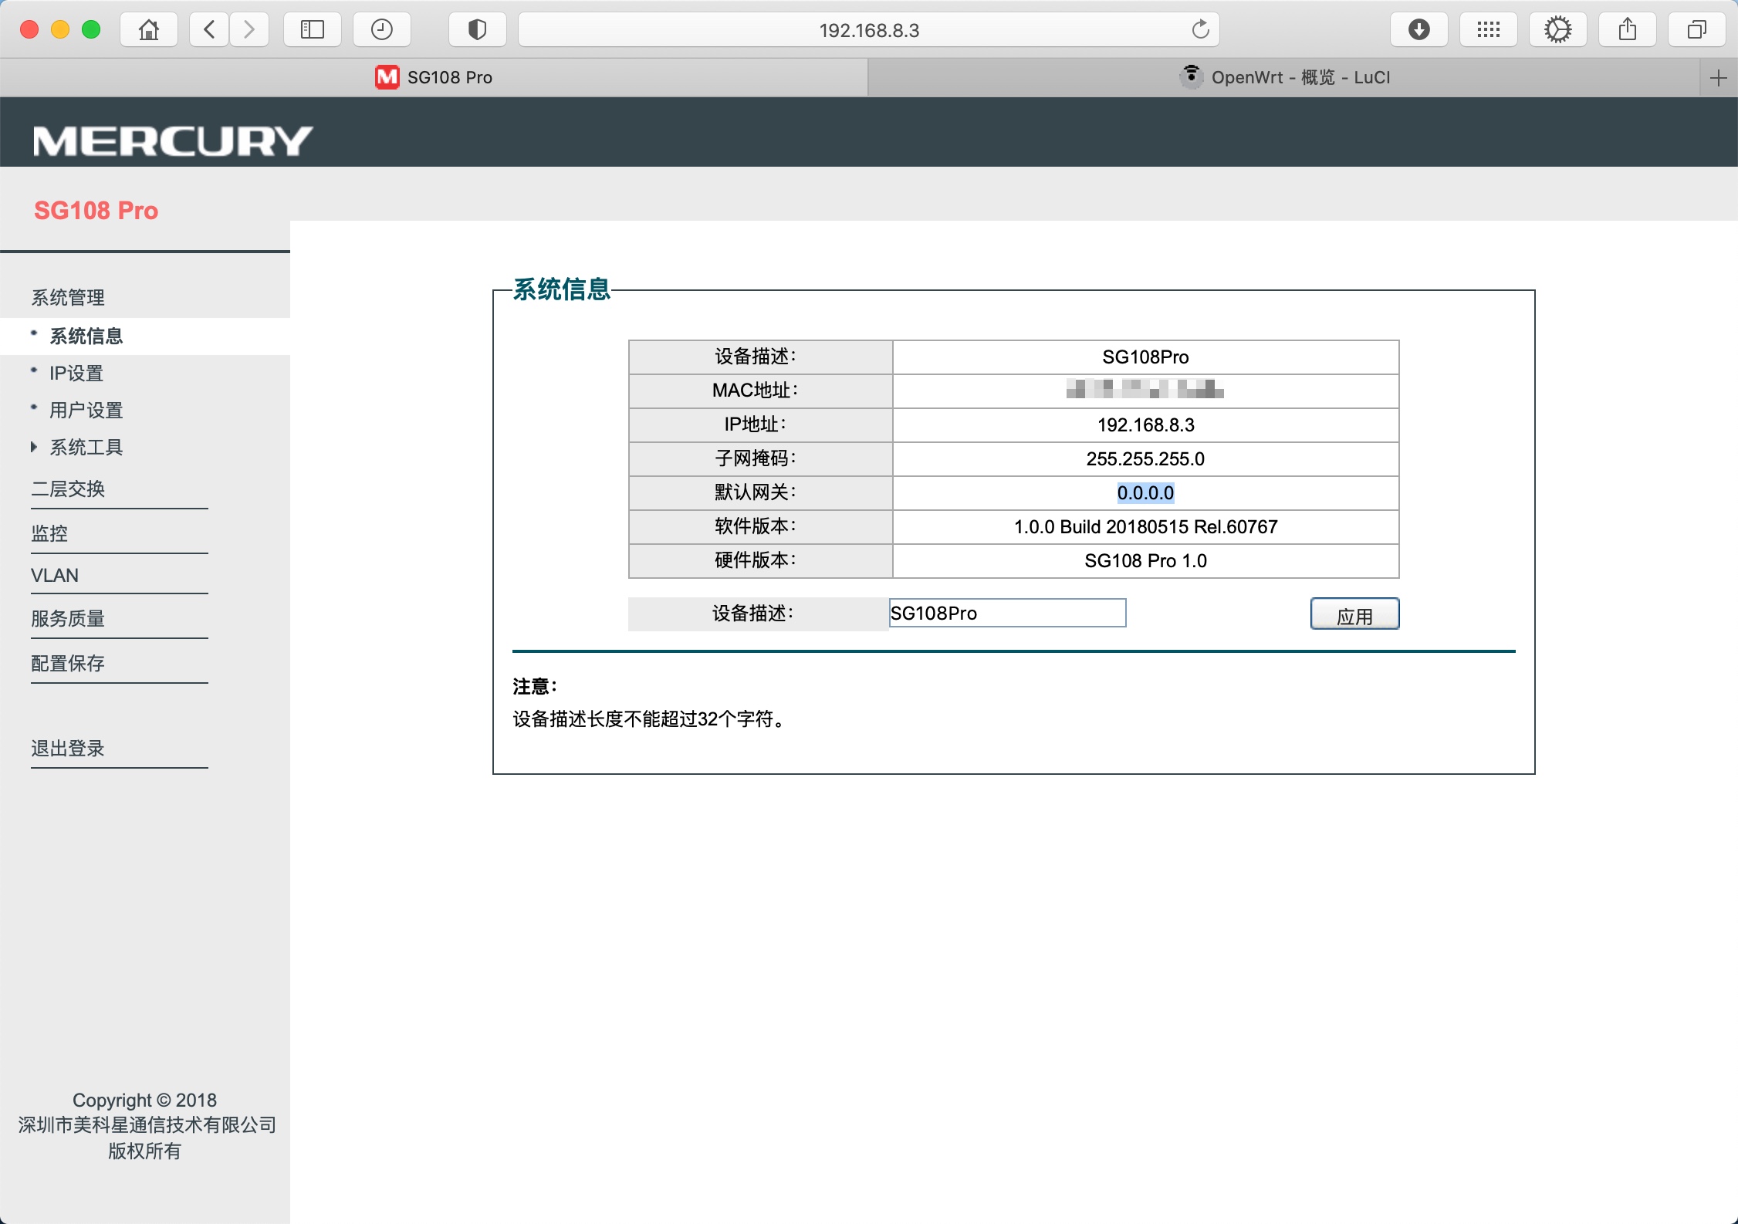Open the downloads icon in the toolbar
Viewport: 1738px width, 1224px height.
[1418, 29]
